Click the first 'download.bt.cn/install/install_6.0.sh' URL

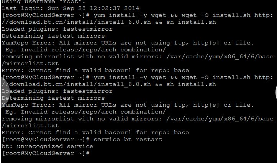[80, 22]
